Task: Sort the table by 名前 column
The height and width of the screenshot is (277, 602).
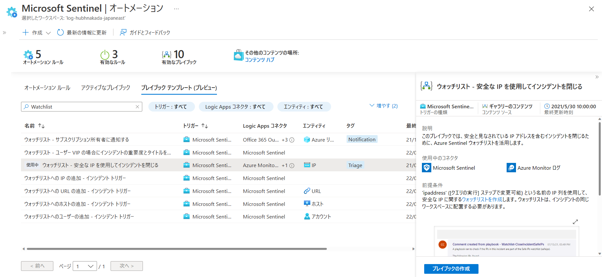Action: pos(35,126)
